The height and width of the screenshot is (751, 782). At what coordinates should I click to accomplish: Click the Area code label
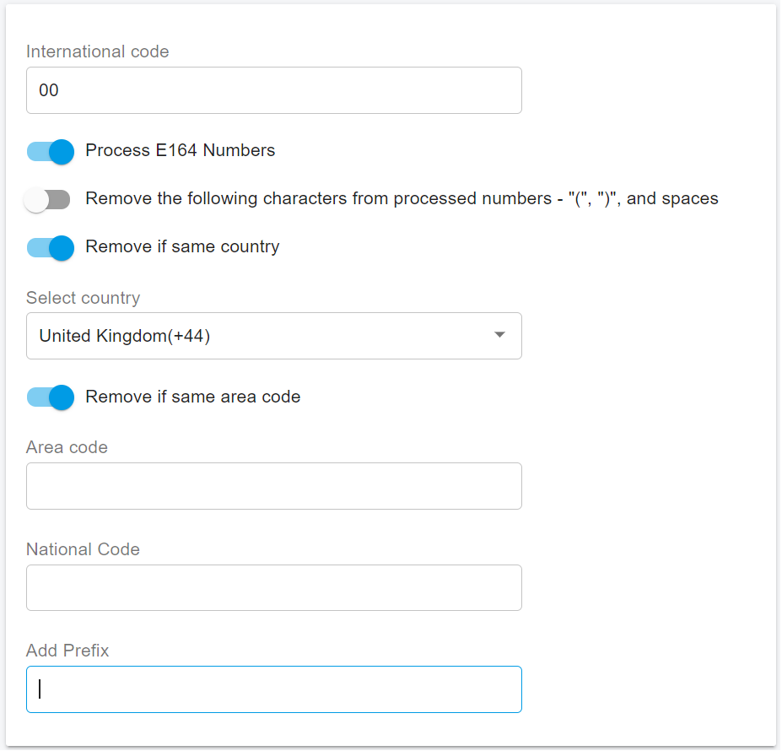[67, 447]
